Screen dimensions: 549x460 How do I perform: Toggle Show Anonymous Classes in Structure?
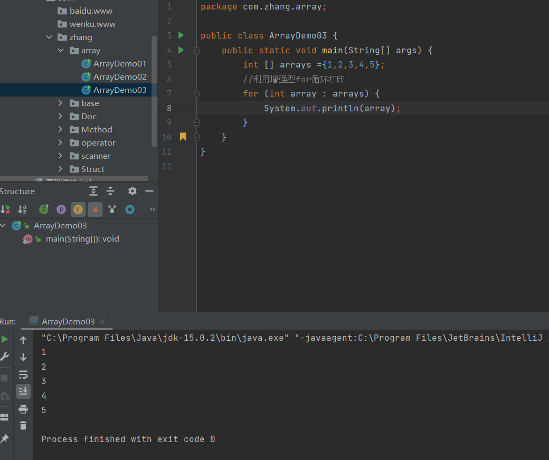pyautogui.click(x=129, y=209)
